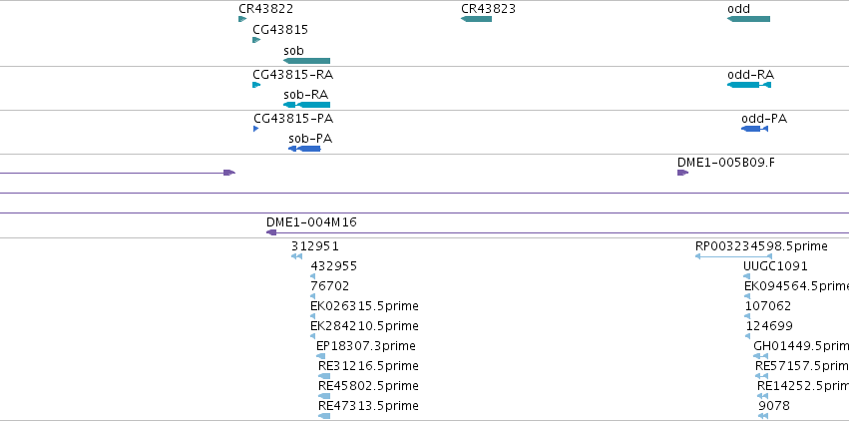
Task: Select the 107062 feature arrow
Action: [x=748, y=316]
